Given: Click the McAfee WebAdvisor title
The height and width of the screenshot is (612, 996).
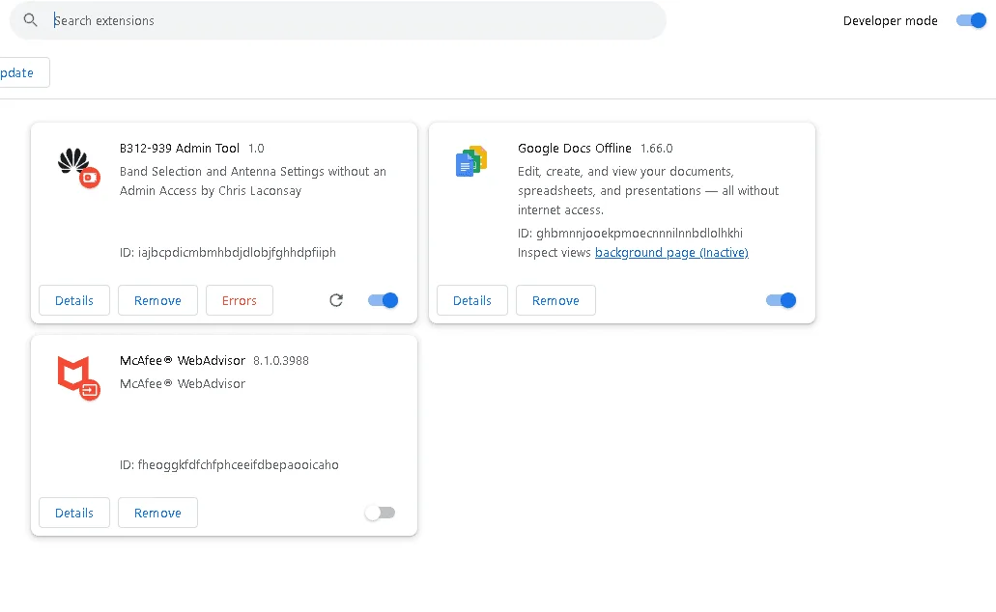Looking at the screenshot, I should [183, 360].
